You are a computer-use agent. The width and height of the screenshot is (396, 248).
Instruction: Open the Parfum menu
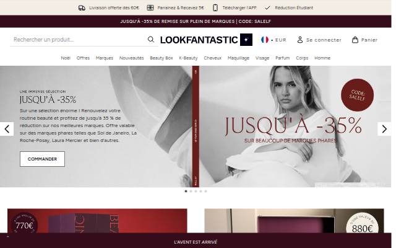tap(283, 58)
